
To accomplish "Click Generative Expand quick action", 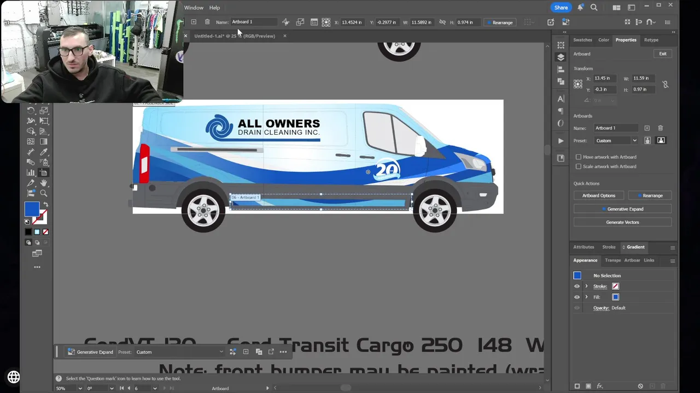I will (622, 209).
